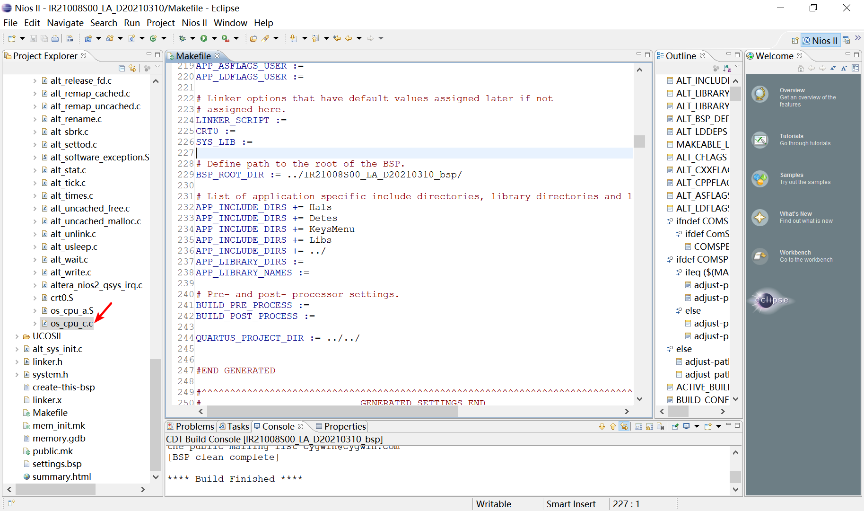Click the Next Annotation icon
This screenshot has height=511, width=864.
point(294,38)
